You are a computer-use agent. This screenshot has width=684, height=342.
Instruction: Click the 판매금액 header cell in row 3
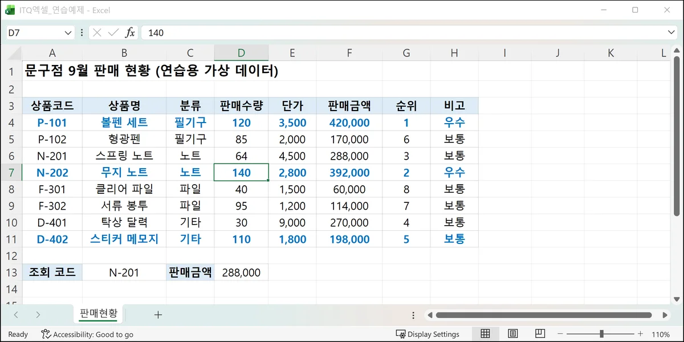click(349, 105)
